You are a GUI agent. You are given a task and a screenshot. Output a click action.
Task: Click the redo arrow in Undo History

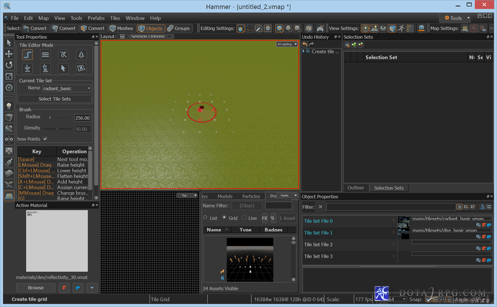(x=312, y=44)
